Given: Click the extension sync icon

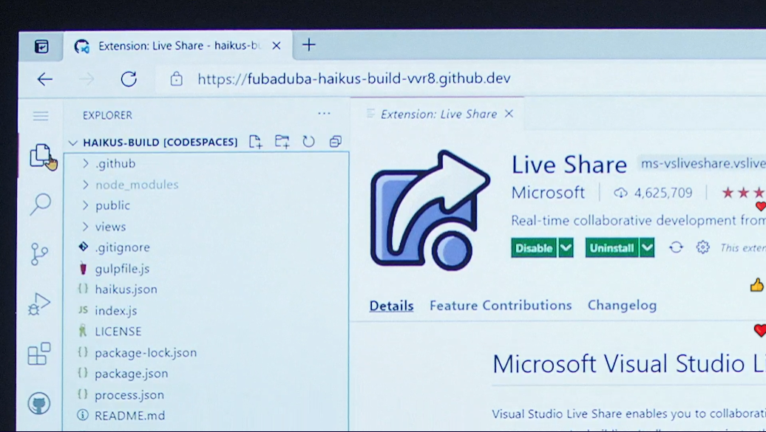Looking at the screenshot, I should (676, 247).
